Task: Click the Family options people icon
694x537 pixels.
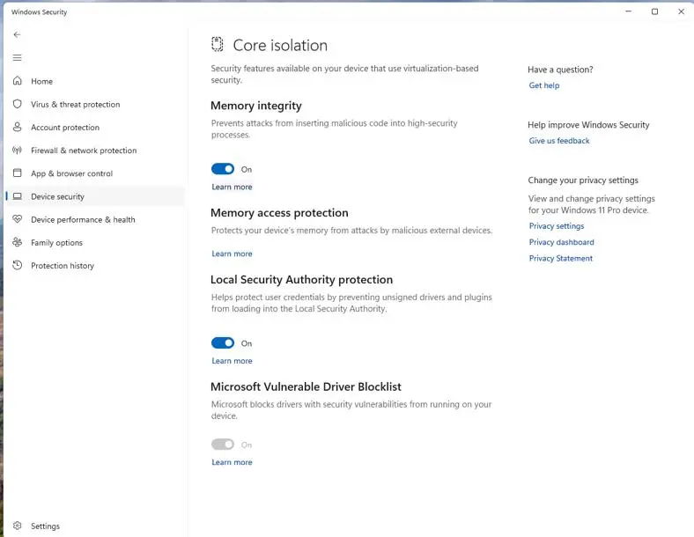Action: pyautogui.click(x=17, y=242)
